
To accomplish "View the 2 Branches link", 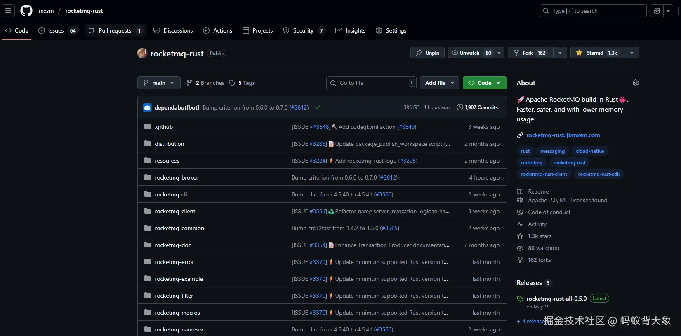I will point(205,83).
